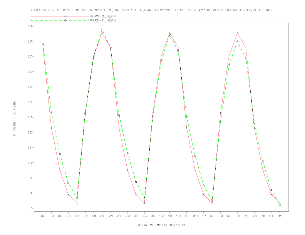The image size is (305, 235).
Task: Click x-axis tick label 09
Action: pyautogui.click(x=68, y=216)
